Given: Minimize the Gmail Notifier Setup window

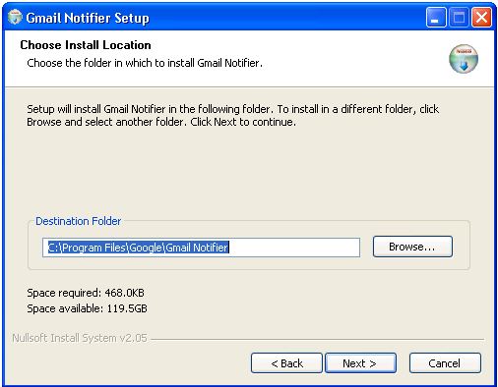Looking at the screenshot, I should coord(436,18).
